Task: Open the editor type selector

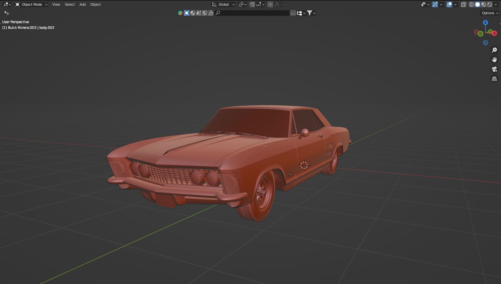Action: [7, 4]
